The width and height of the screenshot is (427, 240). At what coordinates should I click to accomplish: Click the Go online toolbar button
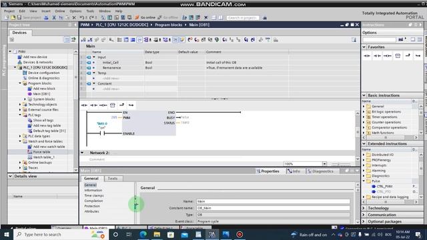pos(145,17)
